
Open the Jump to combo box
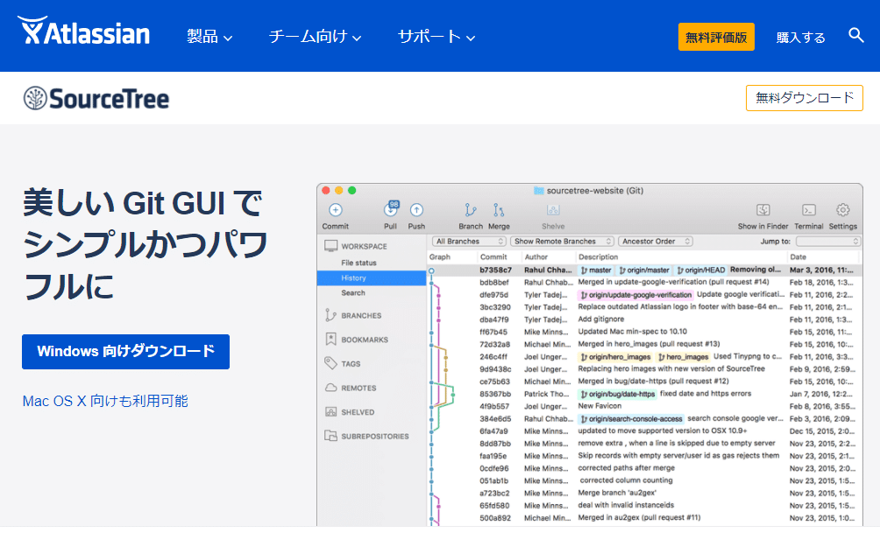click(x=827, y=242)
